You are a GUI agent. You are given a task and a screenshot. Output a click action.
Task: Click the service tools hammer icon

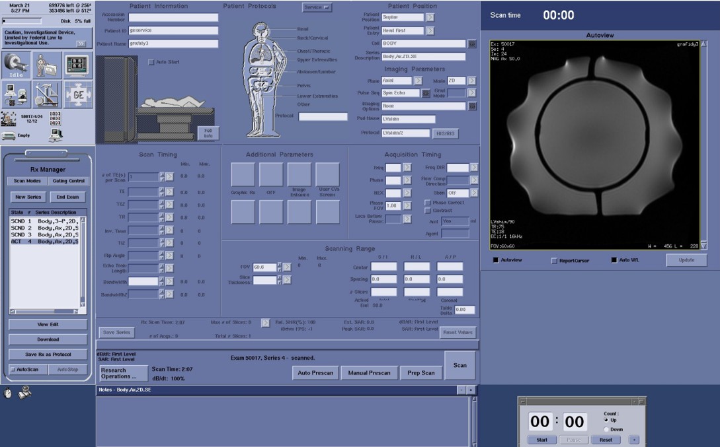click(47, 94)
